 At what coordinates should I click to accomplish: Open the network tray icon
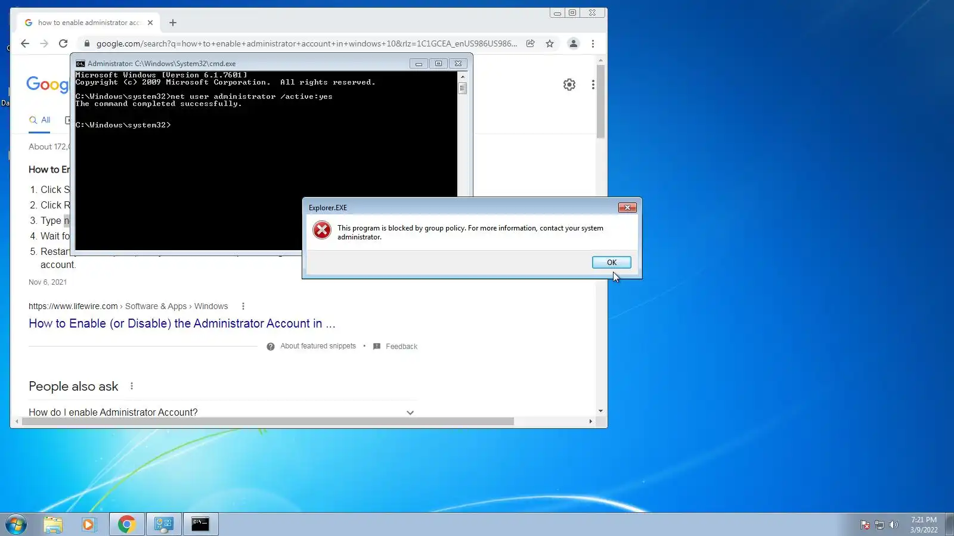879,525
